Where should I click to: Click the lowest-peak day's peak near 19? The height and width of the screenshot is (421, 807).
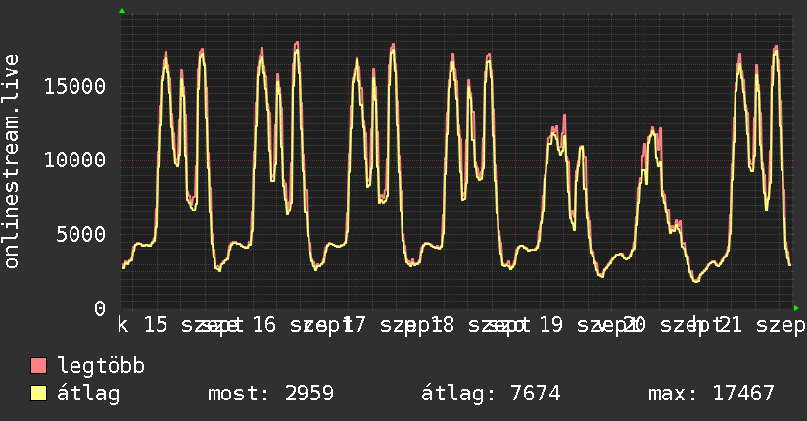[x=564, y=117]
